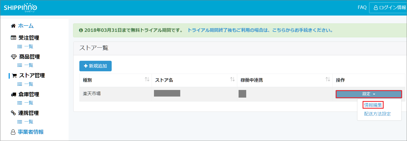
Task: Sort the table by 稼働中連携 column
Action: (285, 80)
